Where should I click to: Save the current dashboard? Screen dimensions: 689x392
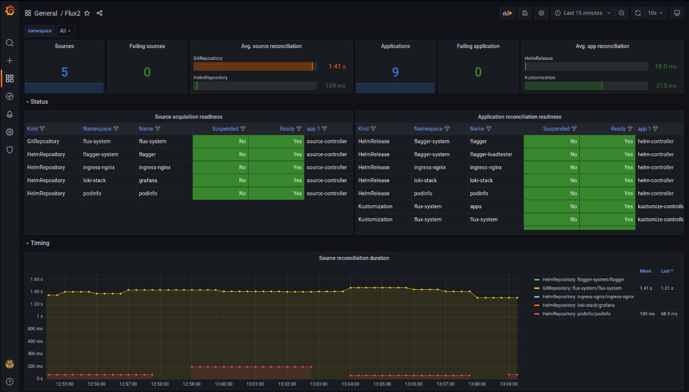pos(525,13)
